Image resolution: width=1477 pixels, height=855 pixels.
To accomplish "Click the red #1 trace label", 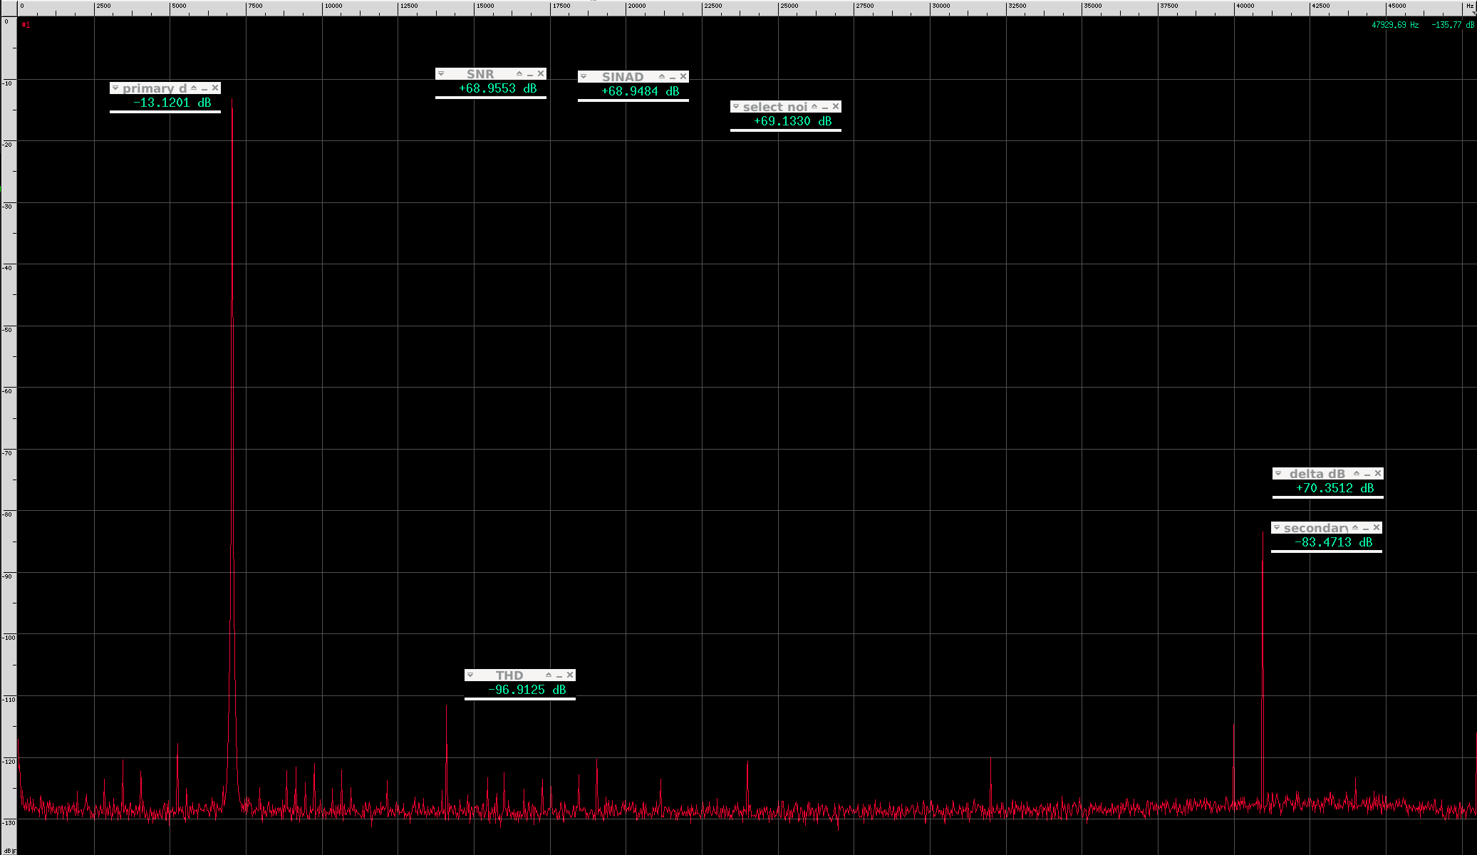I will point(26,25).
